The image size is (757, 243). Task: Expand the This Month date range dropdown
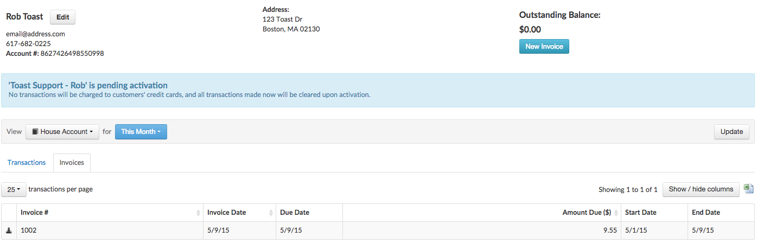(x=141, y=132)
